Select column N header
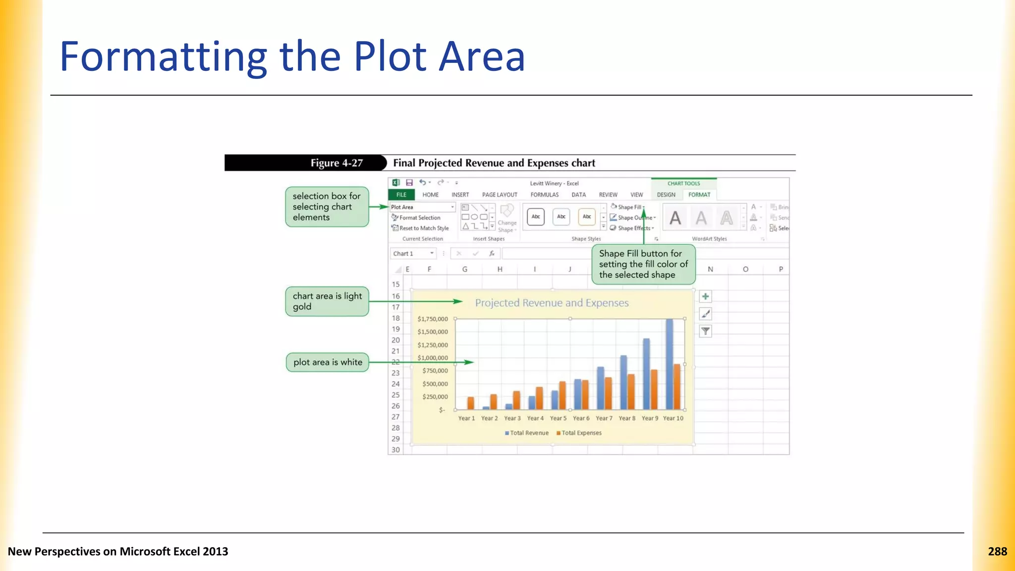Image resolution: width=1015 pixels, height=571 pixels. click(x=710, y=269)
